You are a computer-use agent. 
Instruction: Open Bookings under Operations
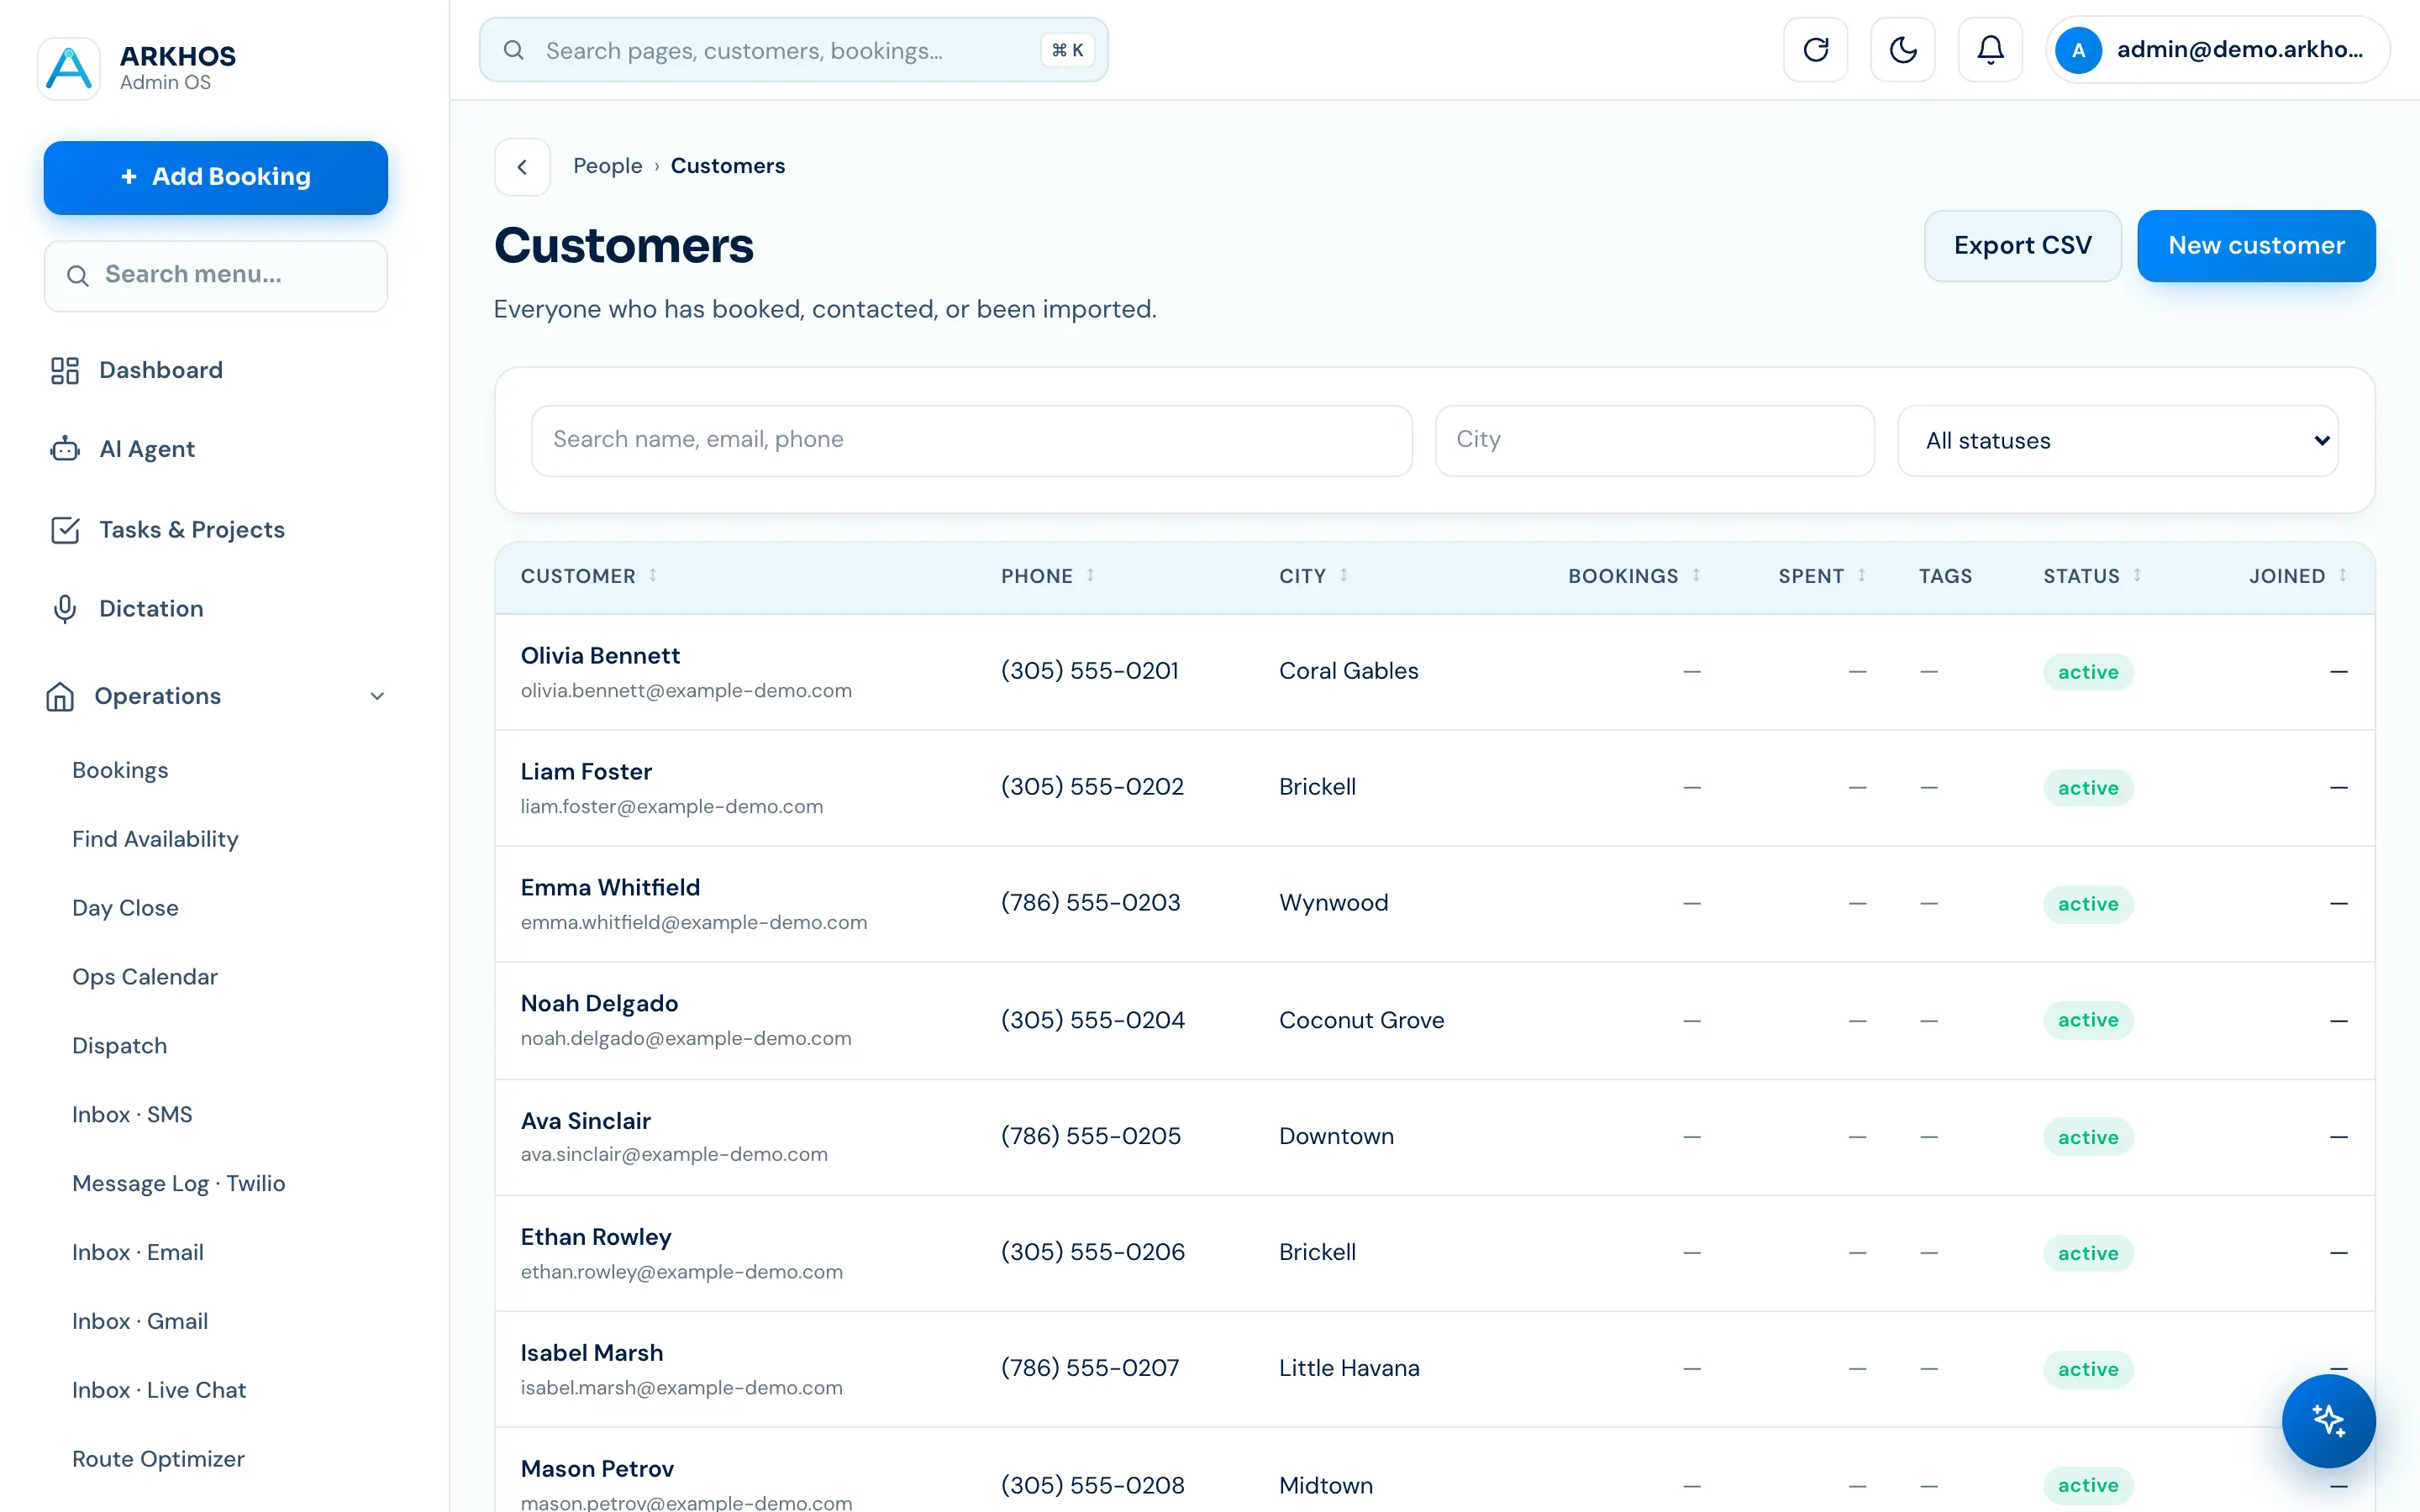click(120, 770)
